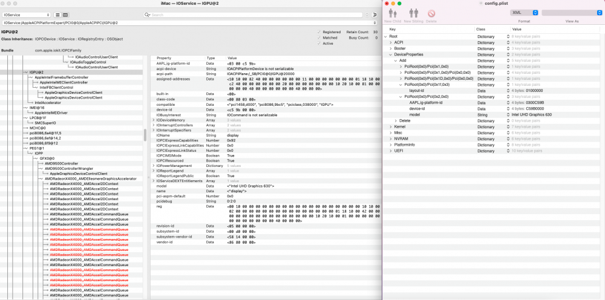
Task: Click the sidebar toggle icon right of search
Action: (374, 15)
